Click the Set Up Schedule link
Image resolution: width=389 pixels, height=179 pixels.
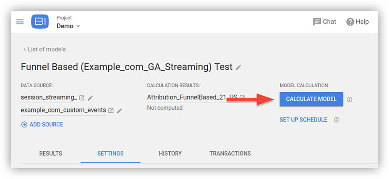[303, 119]
